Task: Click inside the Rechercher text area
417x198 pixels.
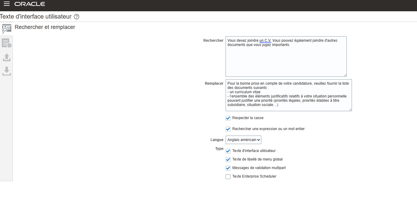Action: point(286,56)
